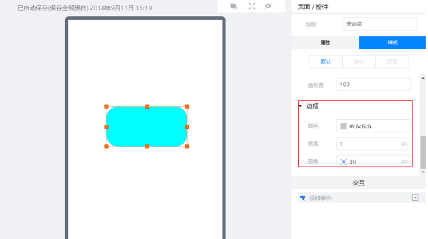The height and width of the screenshot is (239, 428).
Task: Click the overlapping layers icon in top toolbar
Action: point(233,6)
